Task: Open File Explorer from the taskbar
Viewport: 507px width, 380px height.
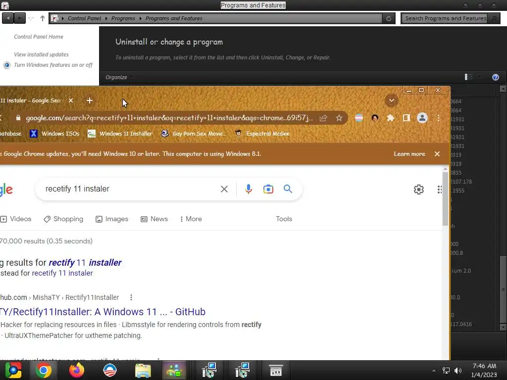Action: pyautogui.click(x=143, y=370)
